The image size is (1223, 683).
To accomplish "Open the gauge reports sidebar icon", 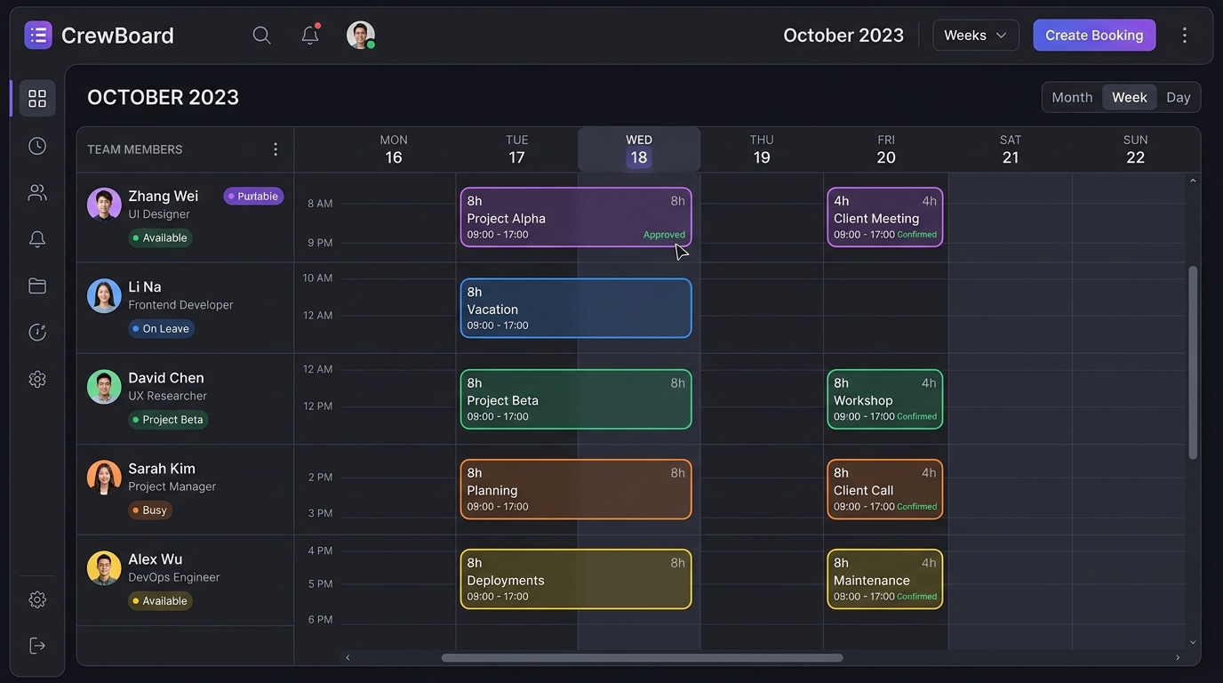I will (x=37, y=332).
